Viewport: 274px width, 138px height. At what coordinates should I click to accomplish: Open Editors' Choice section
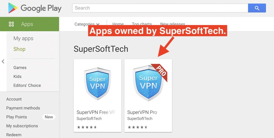point(27,85)
